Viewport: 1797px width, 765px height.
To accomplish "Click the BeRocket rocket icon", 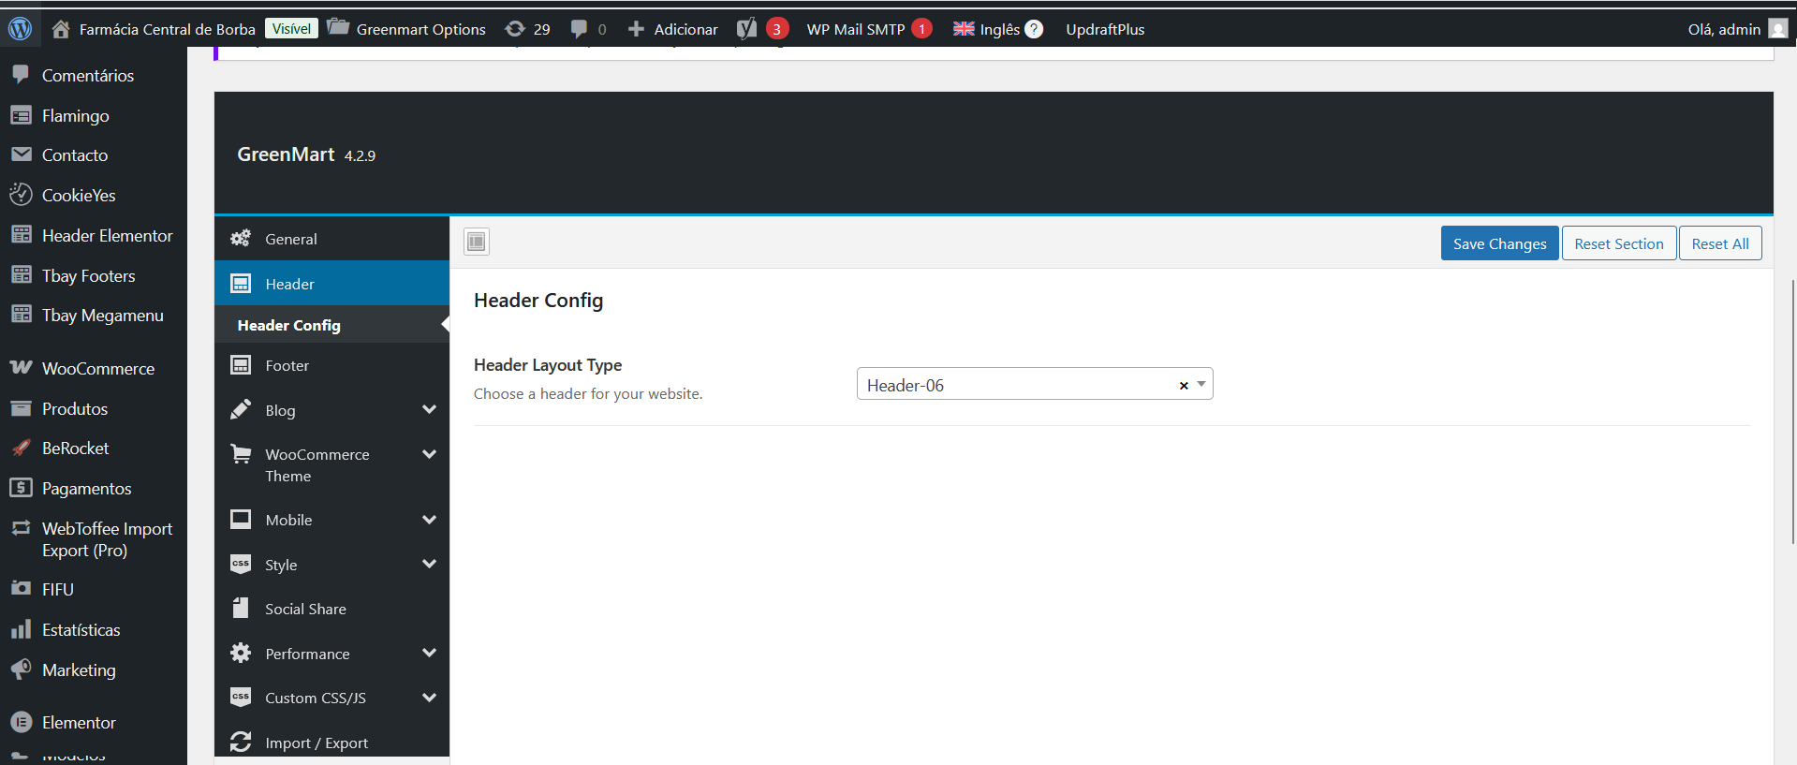I will (21, 448).
